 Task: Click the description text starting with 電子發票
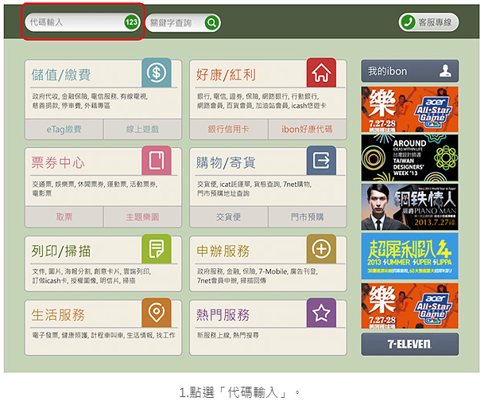click(x=103, y=335)
